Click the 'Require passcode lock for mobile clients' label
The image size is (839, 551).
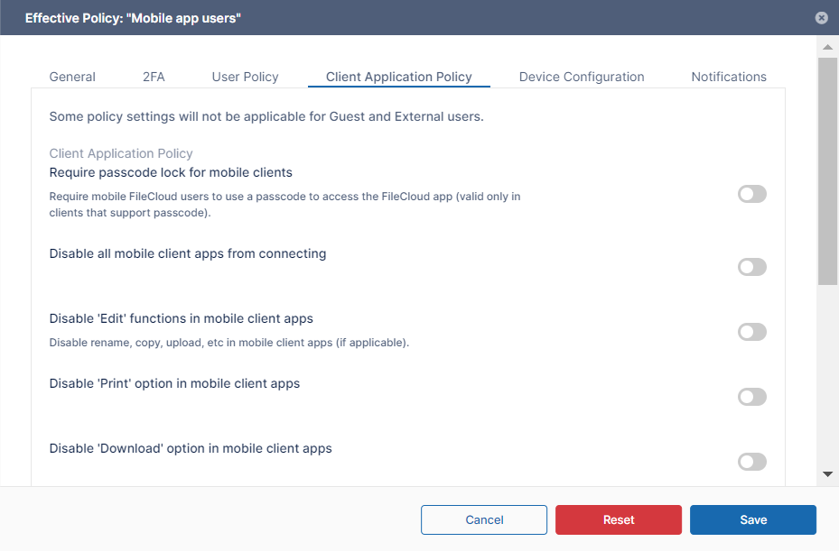point(171,172)
